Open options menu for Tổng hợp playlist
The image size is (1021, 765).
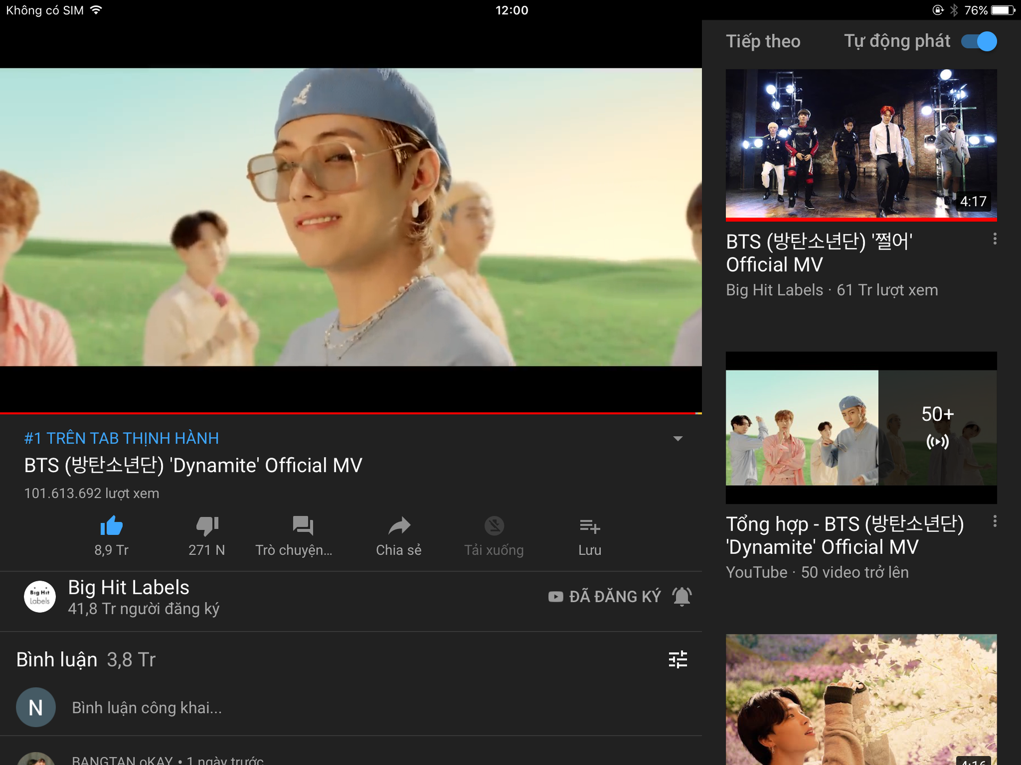pos(994,521)
